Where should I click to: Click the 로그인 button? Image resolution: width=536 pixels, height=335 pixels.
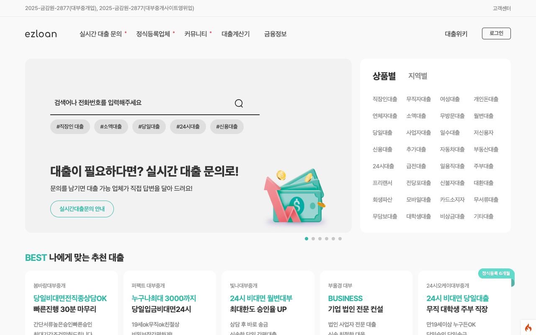[x=496, y=33]
